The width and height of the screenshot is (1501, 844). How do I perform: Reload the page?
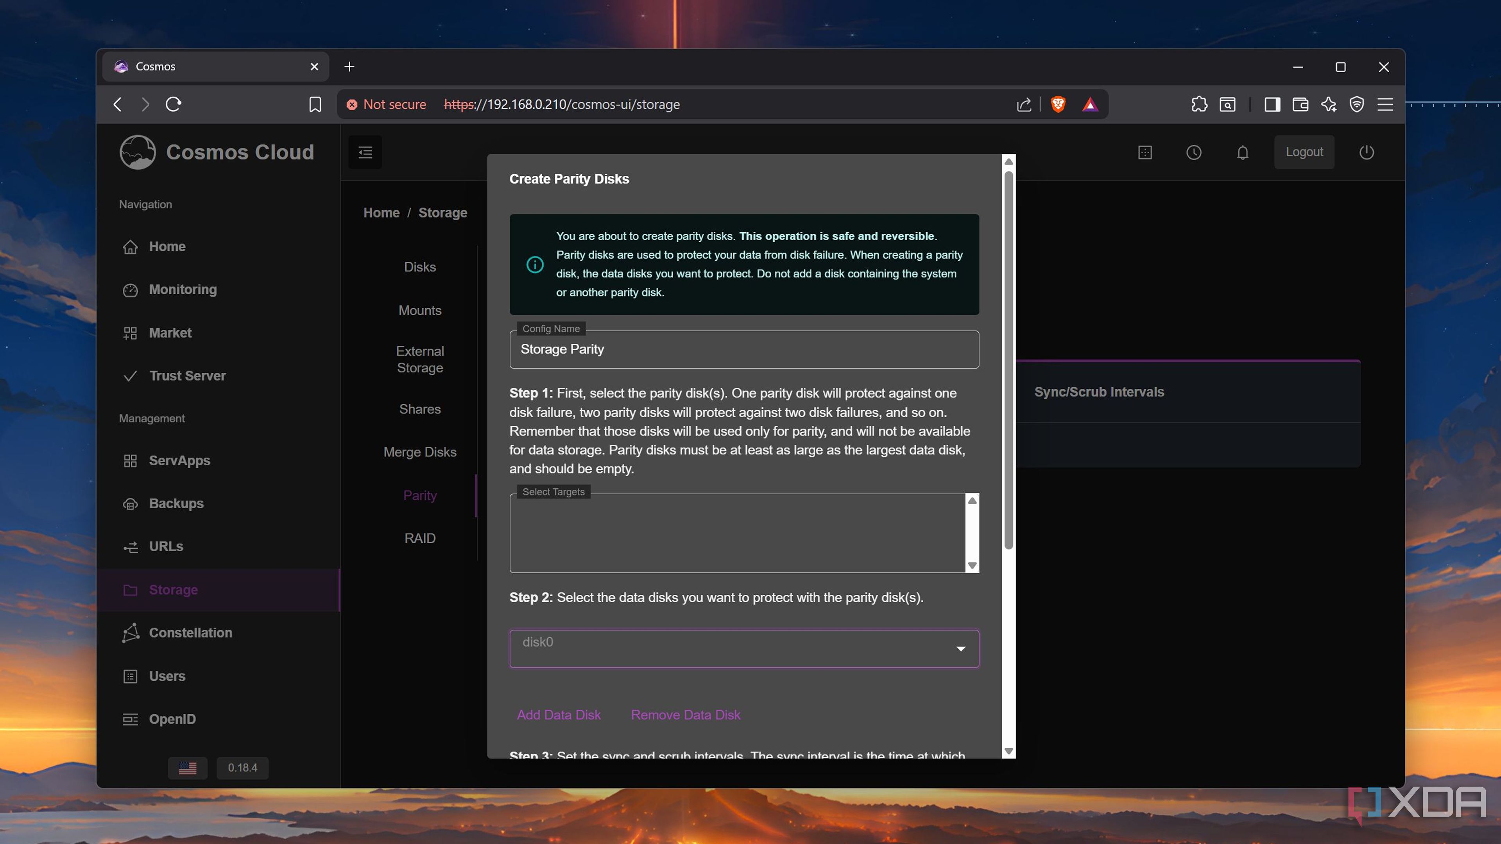click(x=174, y=104)
